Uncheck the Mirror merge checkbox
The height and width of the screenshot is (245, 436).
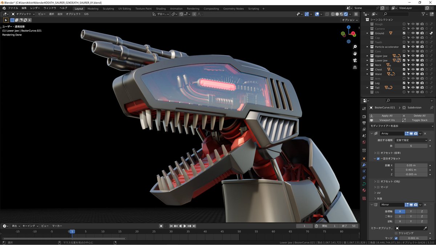pyautogui.click(x=396, y=238)
